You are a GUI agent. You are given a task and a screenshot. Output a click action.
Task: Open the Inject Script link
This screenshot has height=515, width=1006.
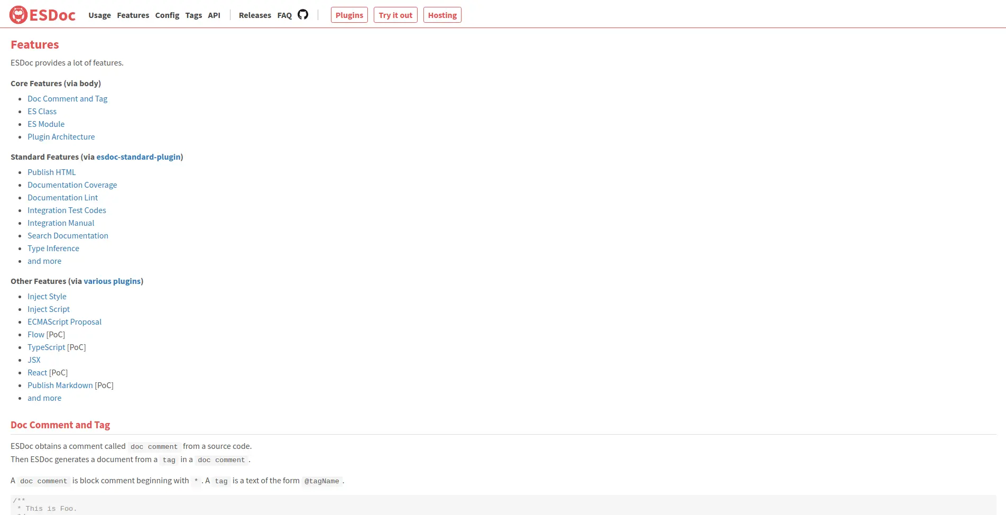(49, 309)
